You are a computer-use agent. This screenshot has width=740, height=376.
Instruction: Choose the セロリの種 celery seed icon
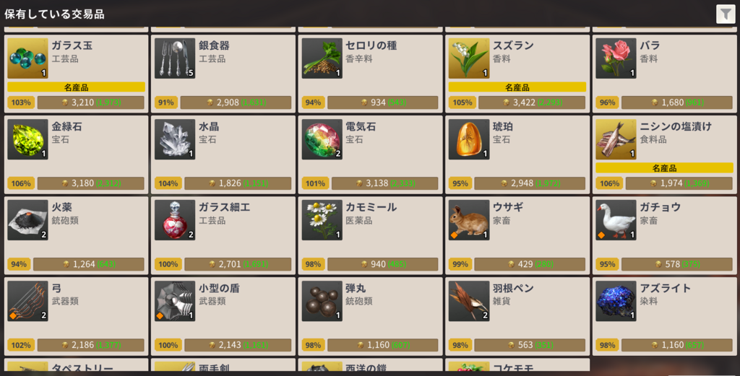point(322,58)
